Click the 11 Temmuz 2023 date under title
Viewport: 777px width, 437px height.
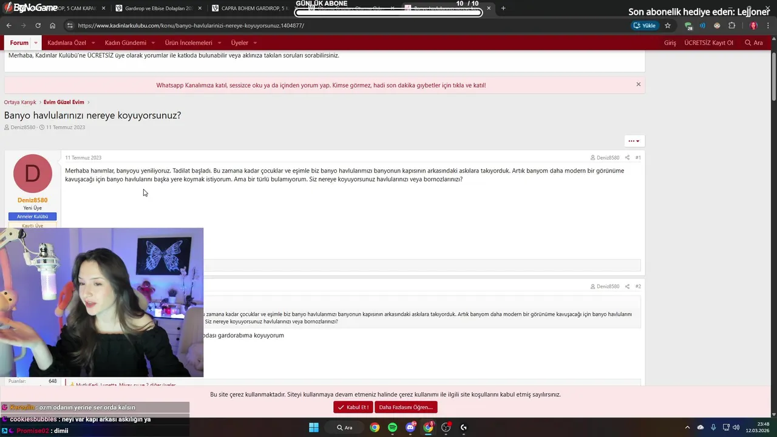click(66, 127)
